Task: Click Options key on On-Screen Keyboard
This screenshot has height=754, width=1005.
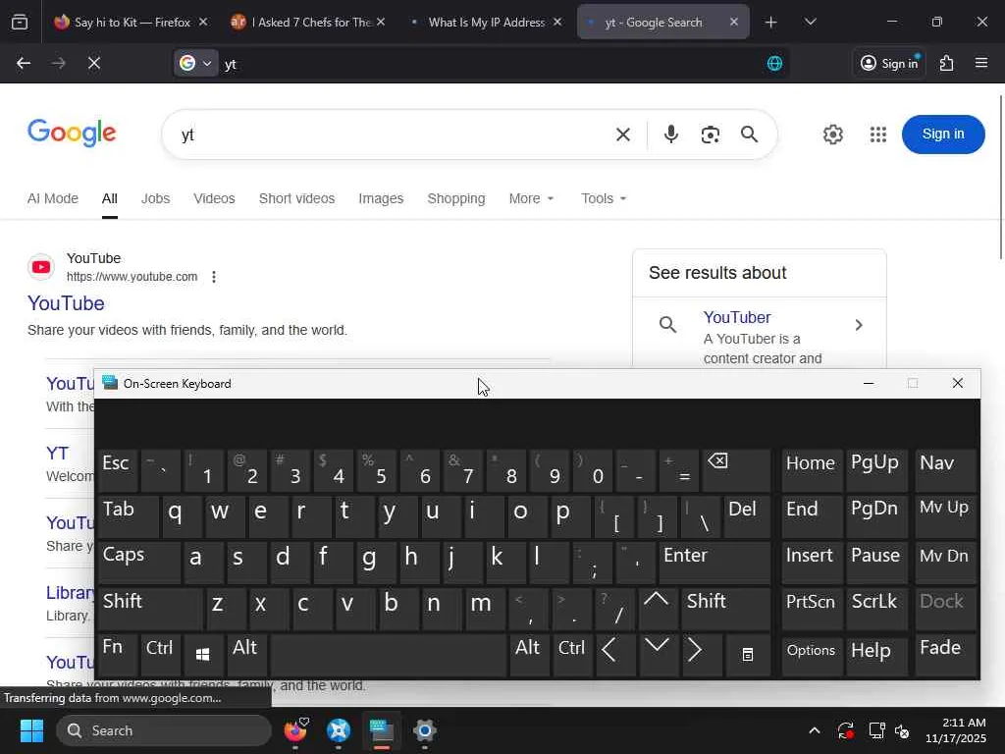Action: pyautogui.click(x=812, y=655)
